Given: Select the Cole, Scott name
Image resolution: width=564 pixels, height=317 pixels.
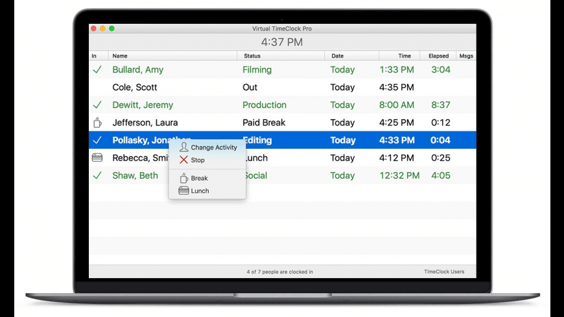Looking at the screenshot, I should [x=135, y=87].
